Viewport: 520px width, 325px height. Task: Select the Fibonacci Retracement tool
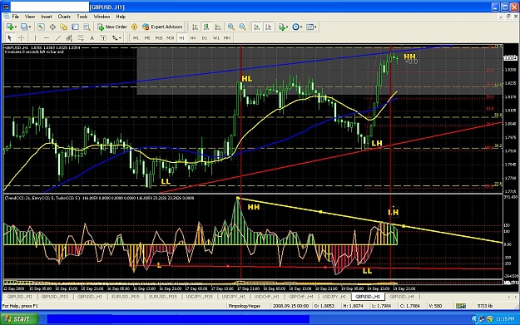click(x=81, y=38)
